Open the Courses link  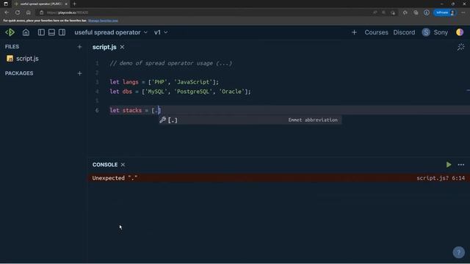coord(376,32)
